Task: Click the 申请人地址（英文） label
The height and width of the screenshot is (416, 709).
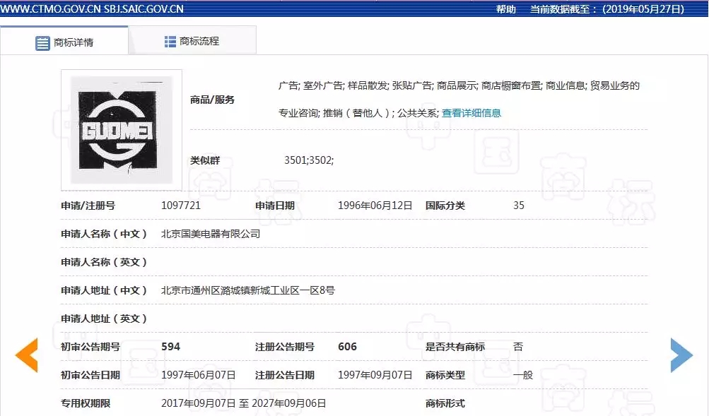Action: (x=104, y=319)
